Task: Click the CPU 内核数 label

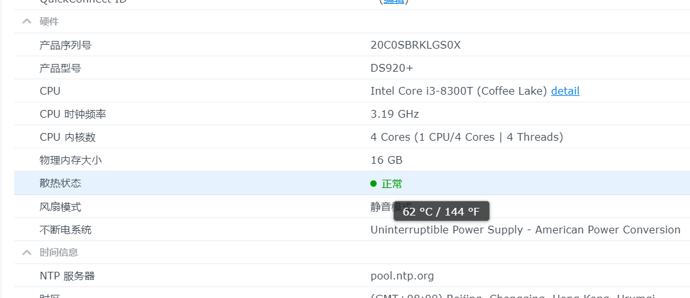Action: (x=68, y=137)
